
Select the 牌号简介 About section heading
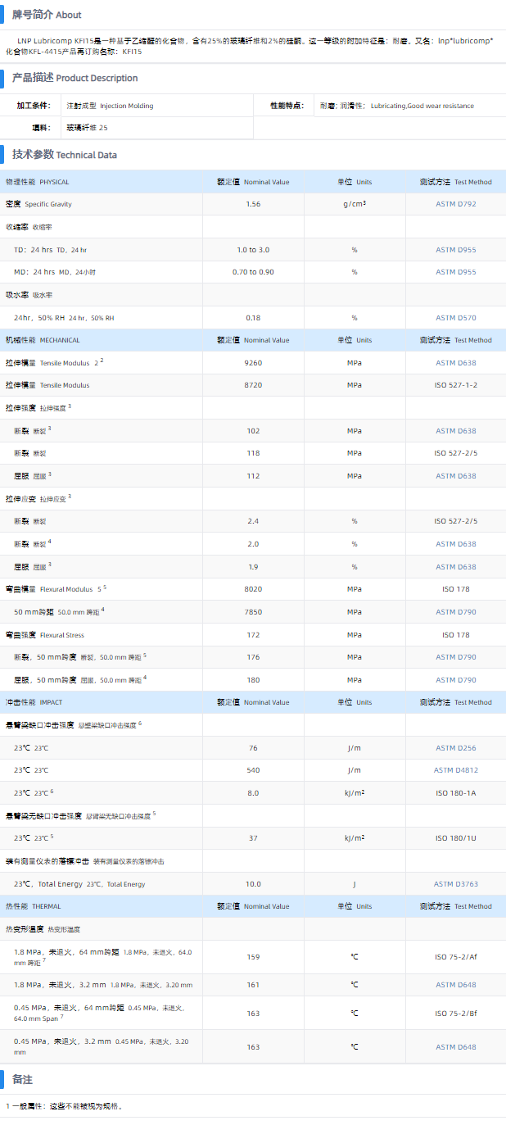tap(47, 15)
